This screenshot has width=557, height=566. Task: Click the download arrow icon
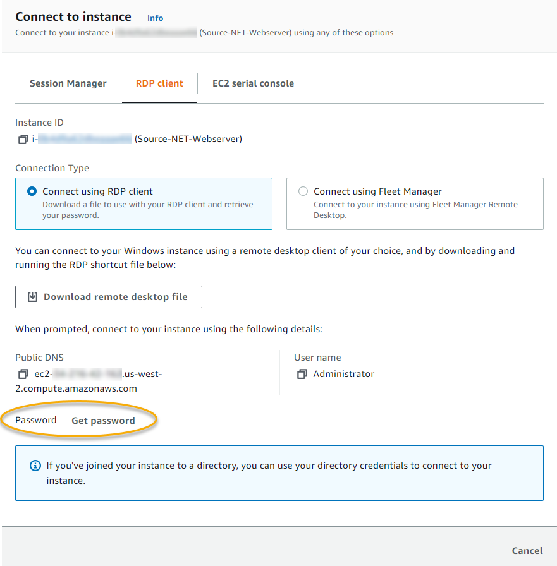(x=32, y=297)
